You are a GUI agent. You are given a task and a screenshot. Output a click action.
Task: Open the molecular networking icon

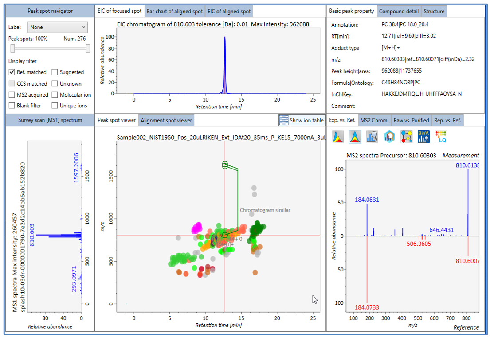pyautogui.click(x=406, y=137)
